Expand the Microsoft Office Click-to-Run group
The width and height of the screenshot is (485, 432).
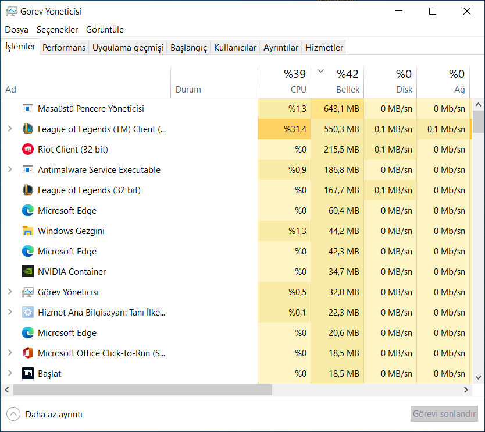coord(10,353)
